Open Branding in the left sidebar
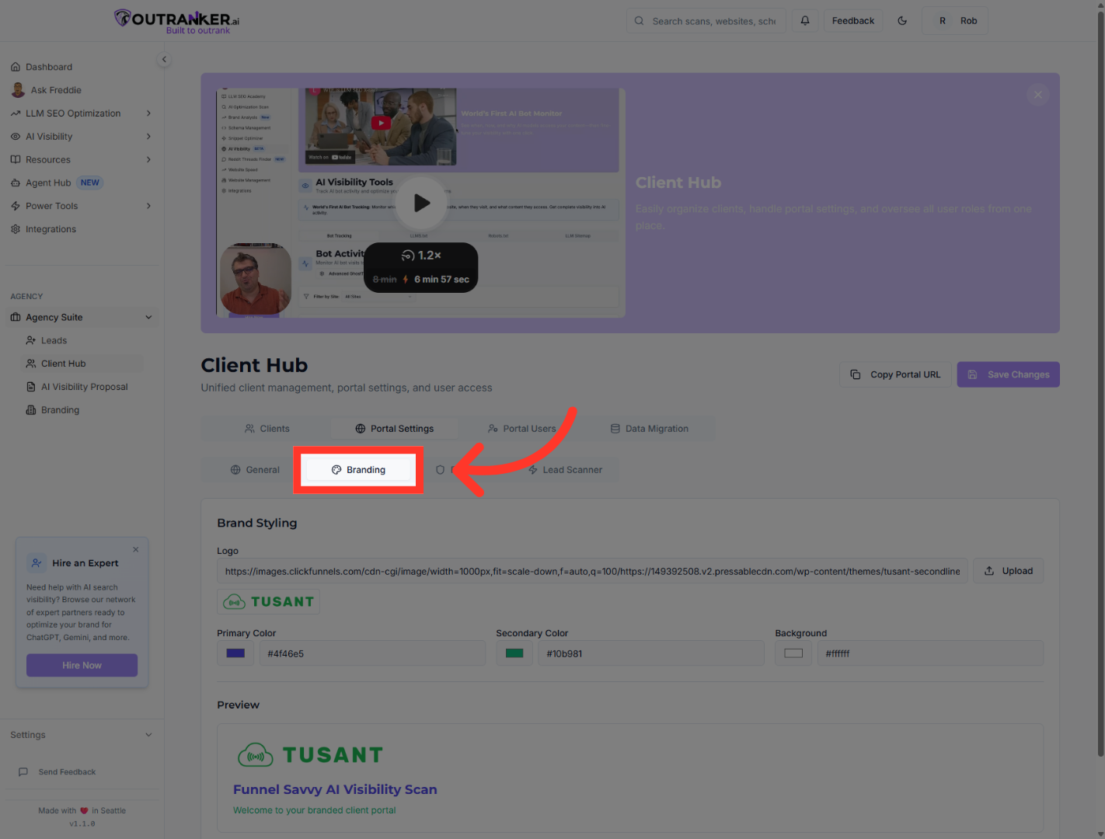 click(60, 410)
